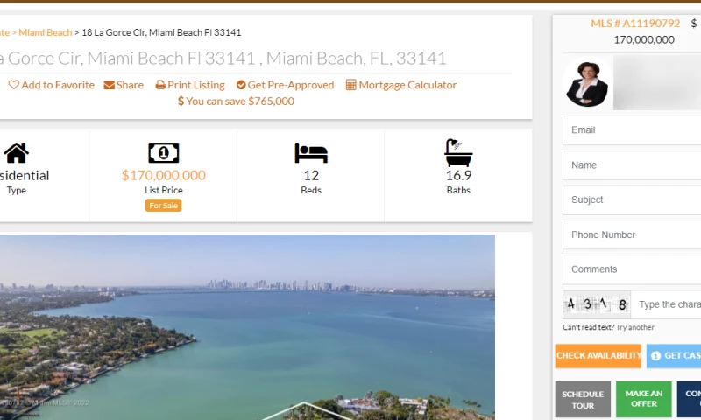This screenshot has height=420, width=701.
Task: Click the heart icon for Add to Favorite
Action: pos(14,85)
